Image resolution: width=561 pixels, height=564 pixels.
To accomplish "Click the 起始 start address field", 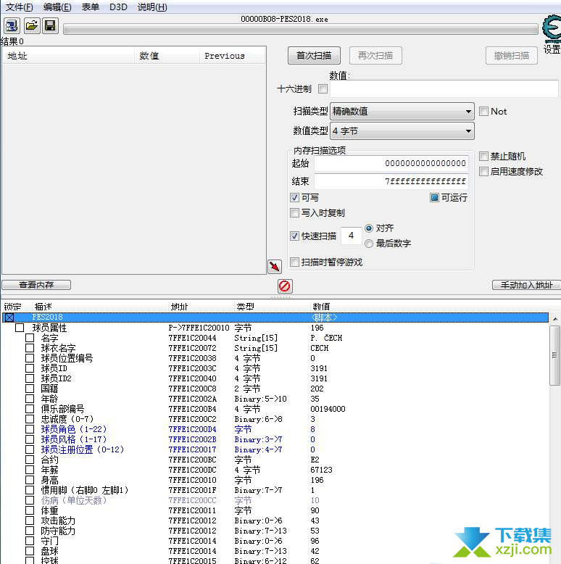I will [x=391, y=163].
